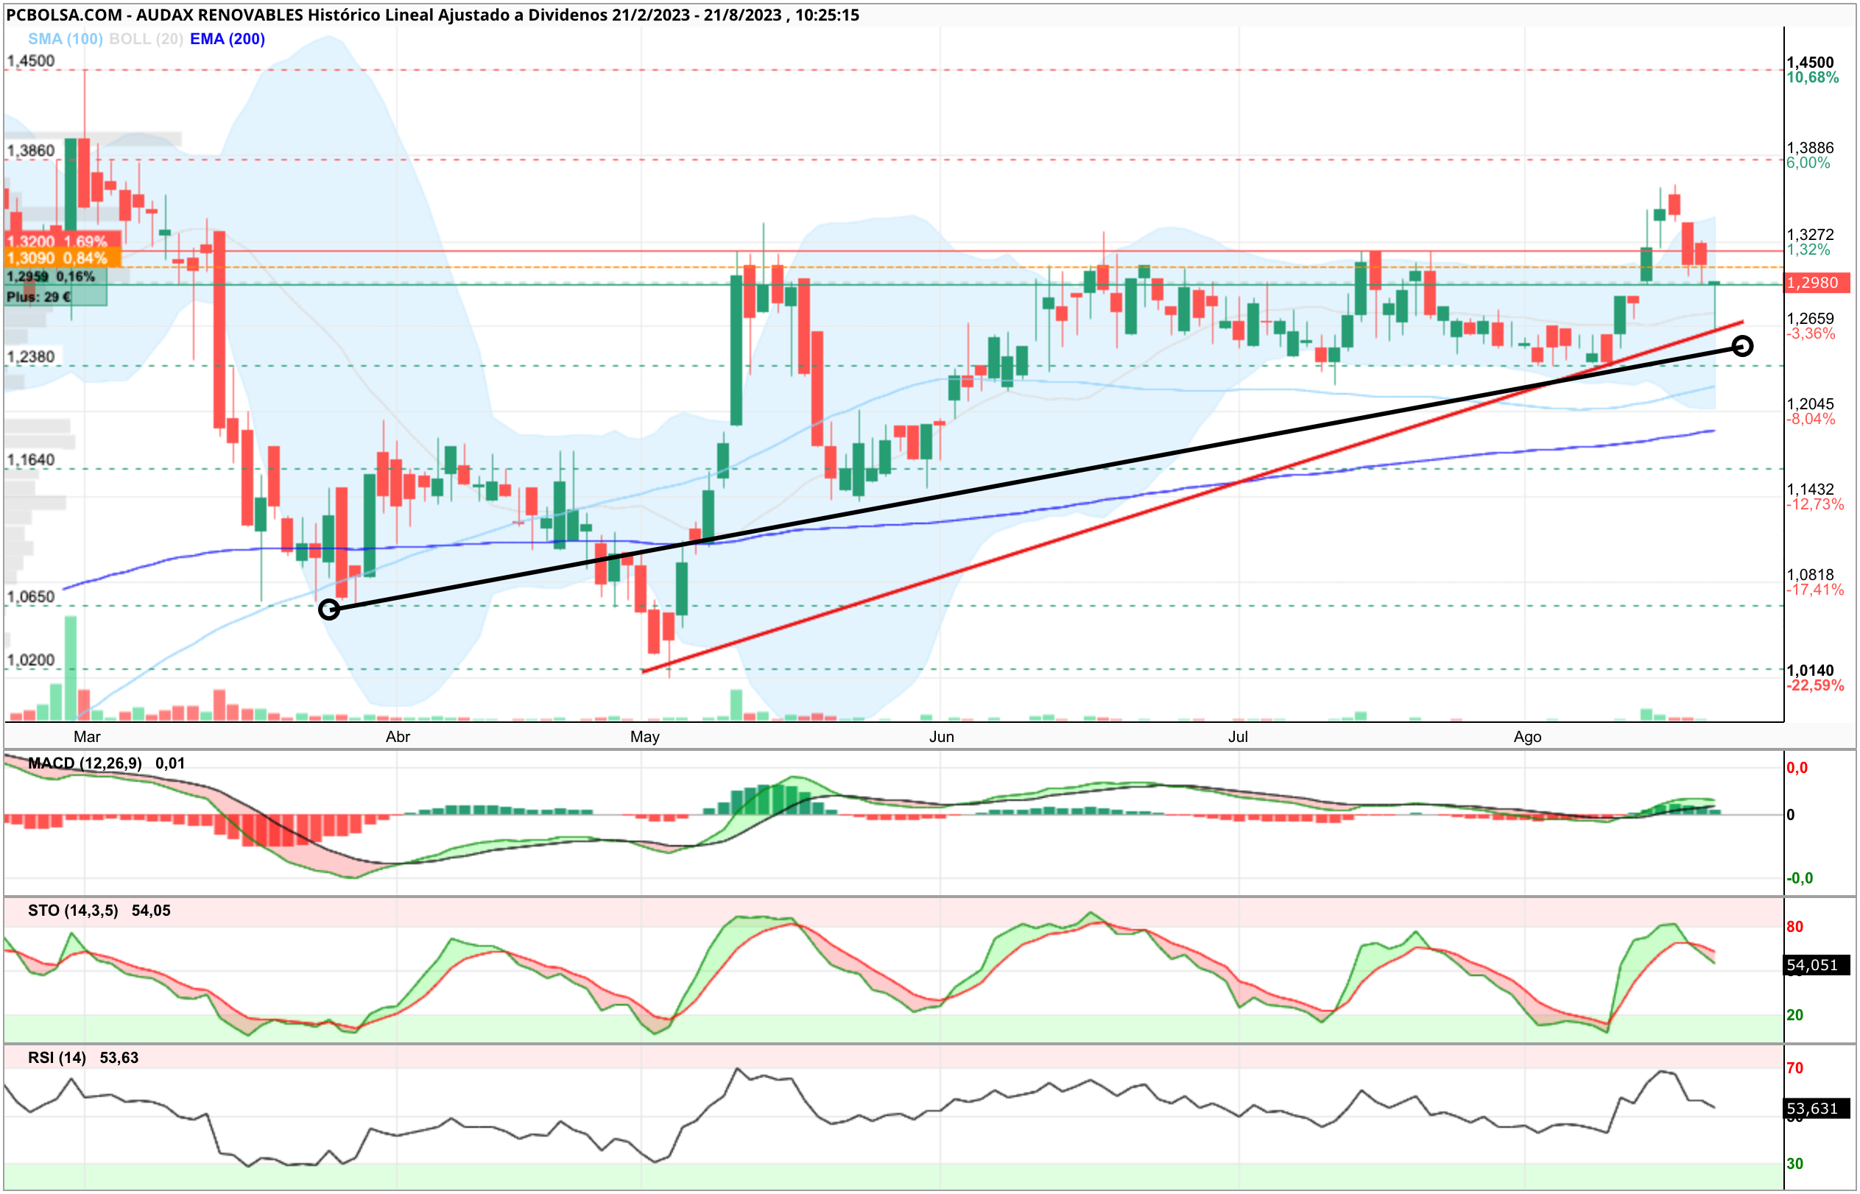Click the black 53,631 RSI value tag
Screen dimensions: 1860x1194
[1817, 1109]
